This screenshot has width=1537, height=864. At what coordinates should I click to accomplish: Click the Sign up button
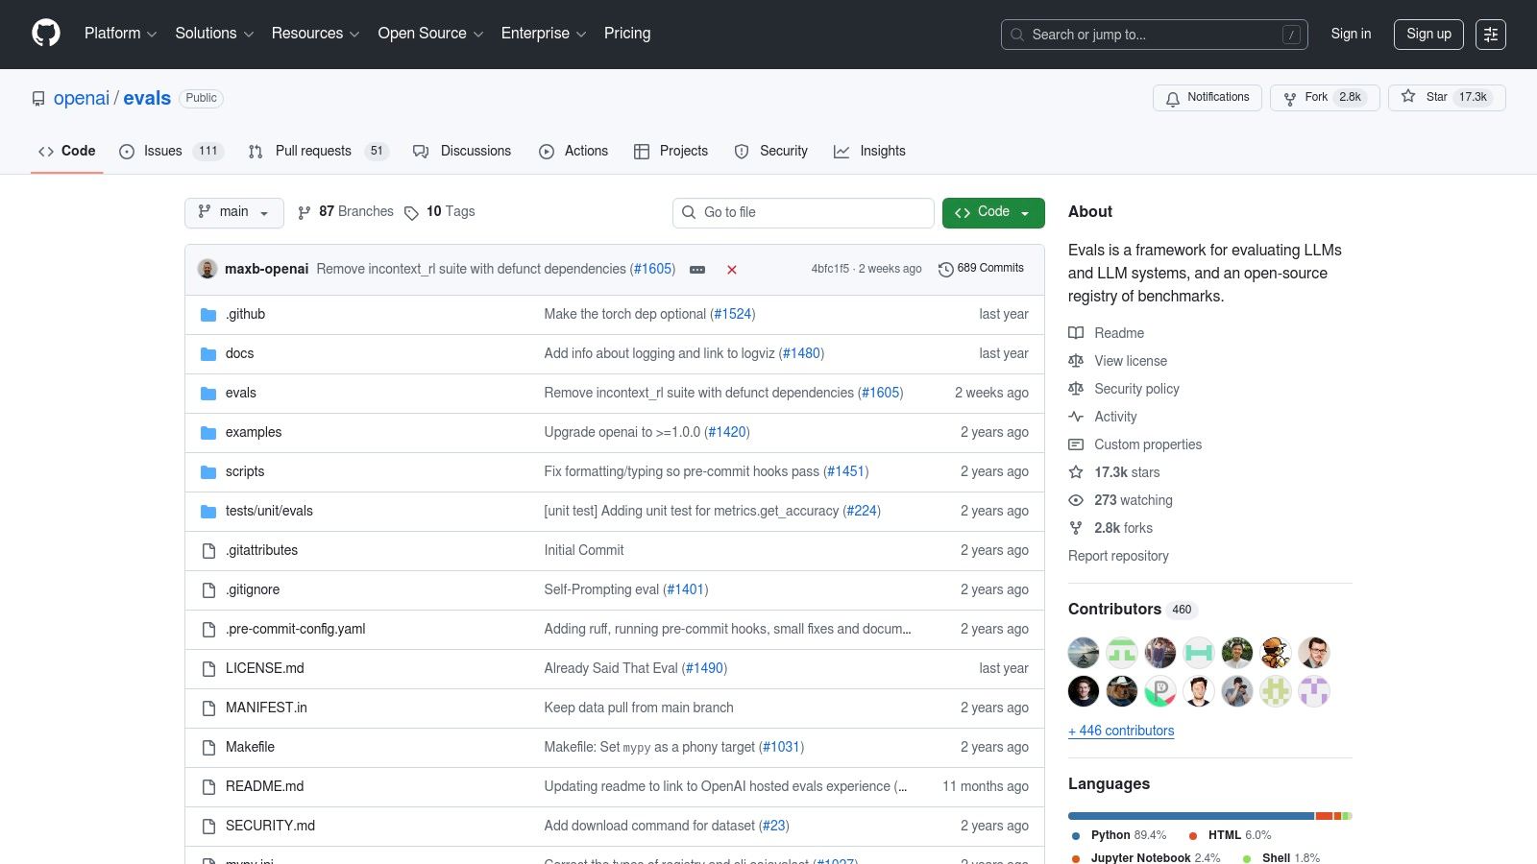pos(1428,34)
